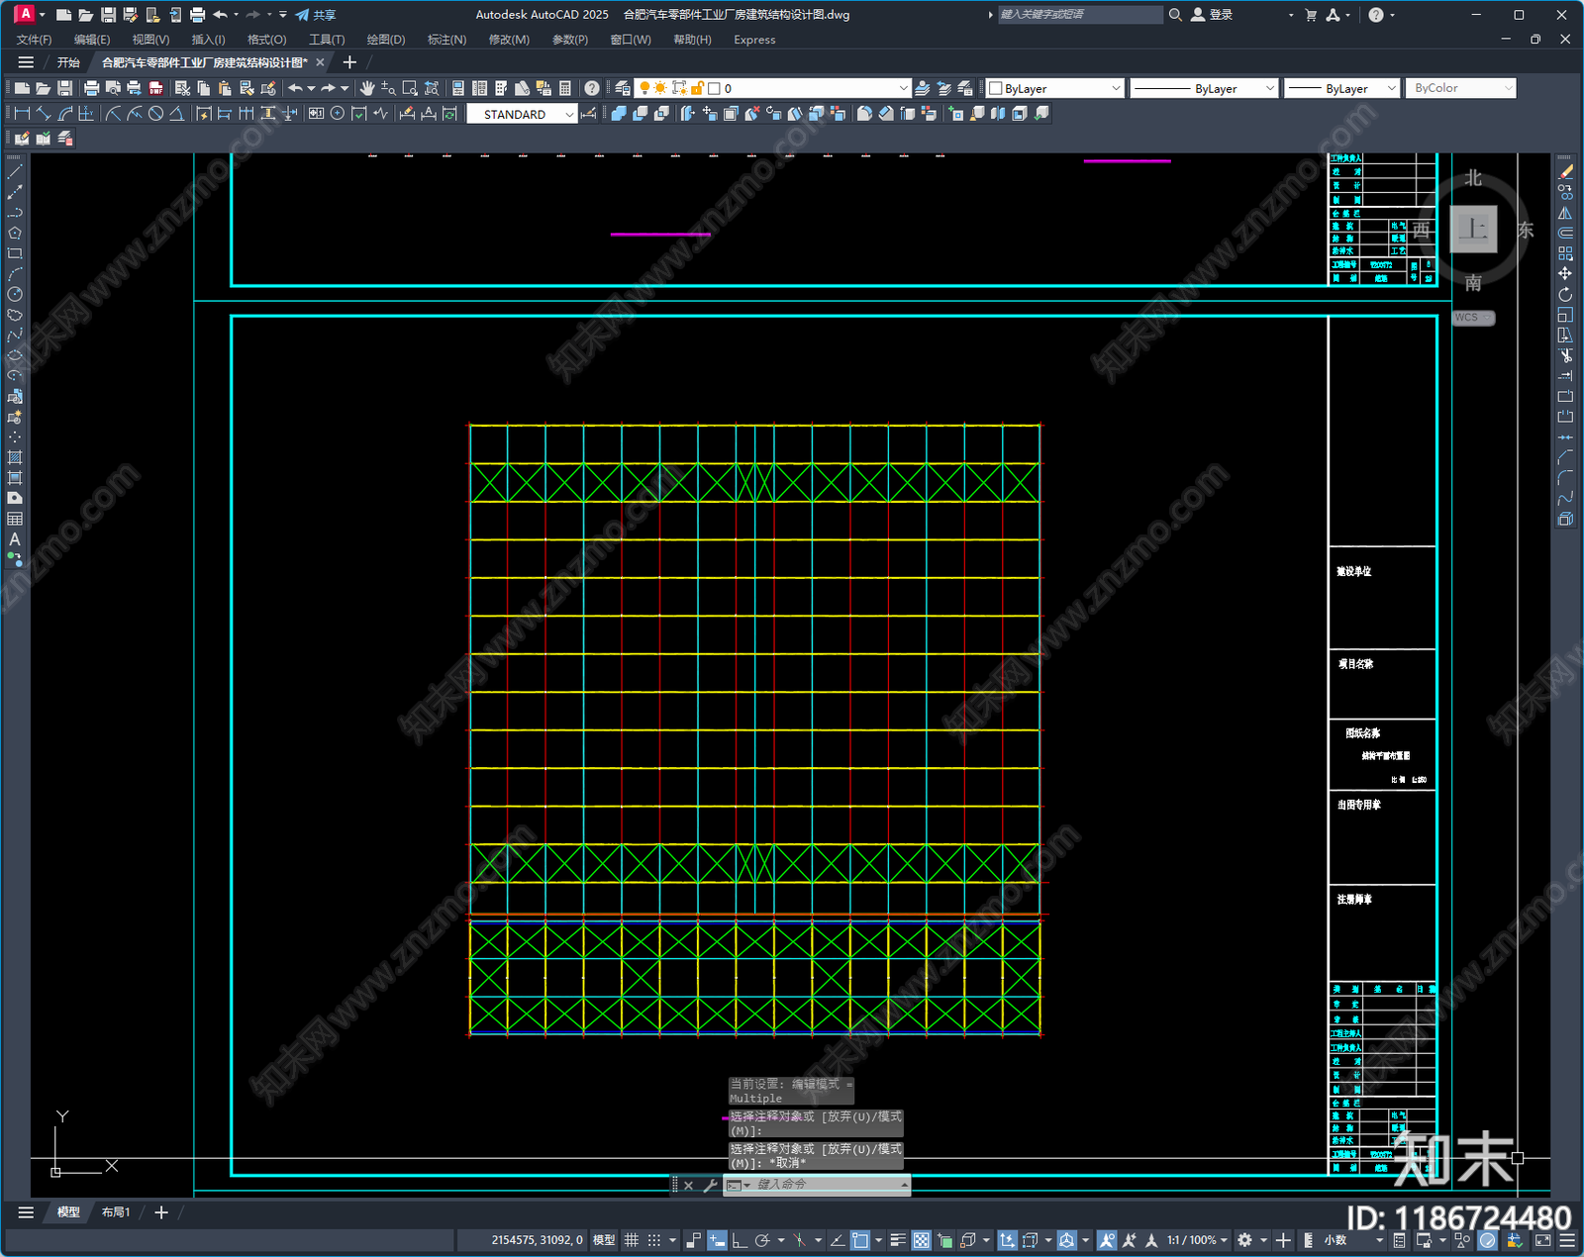Open the lineweight ByLayer dropdown

pos(1341,88)
